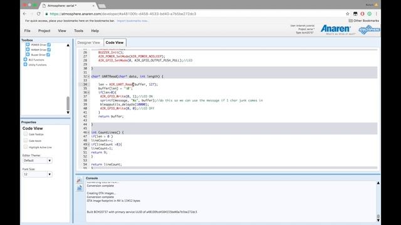
Task: Click the 'Built BCM20737' console message
Action: (142, 212)
